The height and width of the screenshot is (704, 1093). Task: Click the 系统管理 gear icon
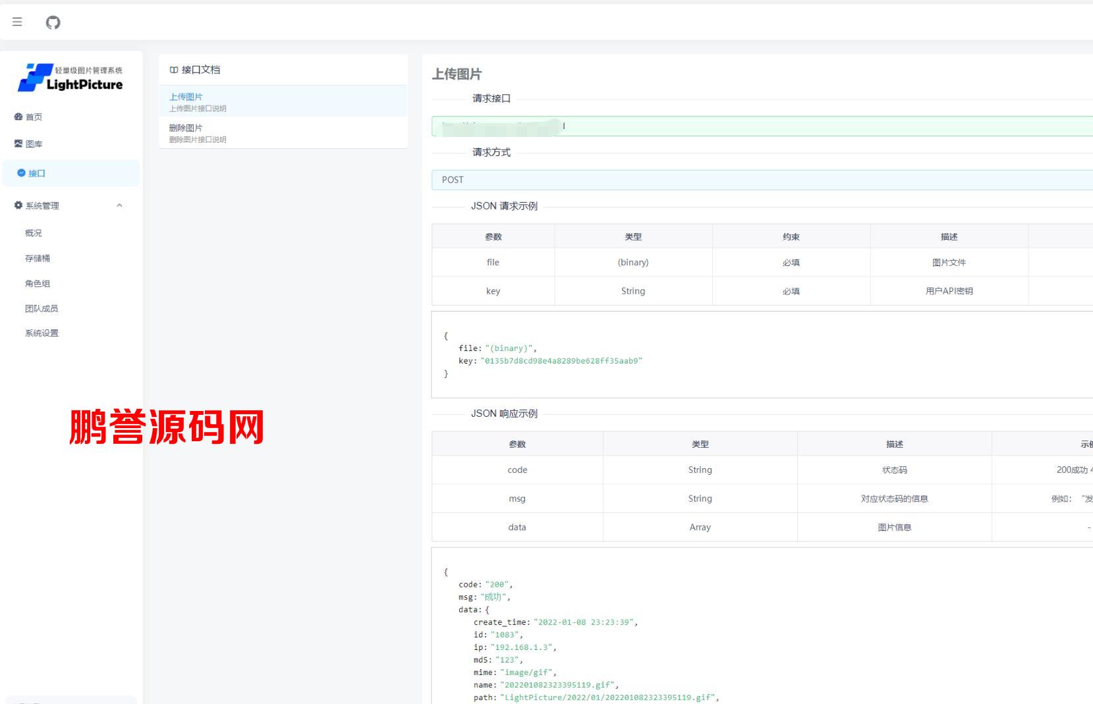[18, 205]
